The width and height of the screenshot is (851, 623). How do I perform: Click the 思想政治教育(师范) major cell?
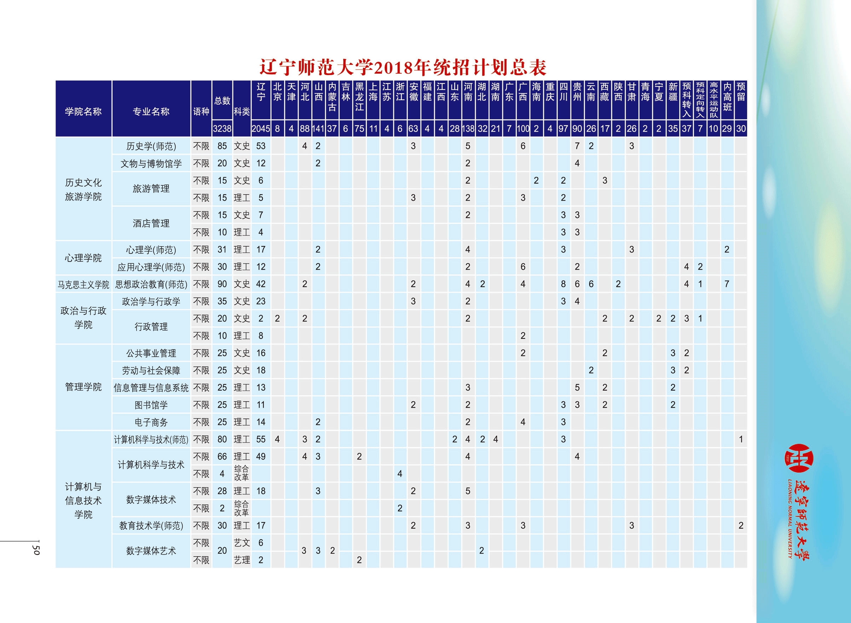(x=151, y=284)
